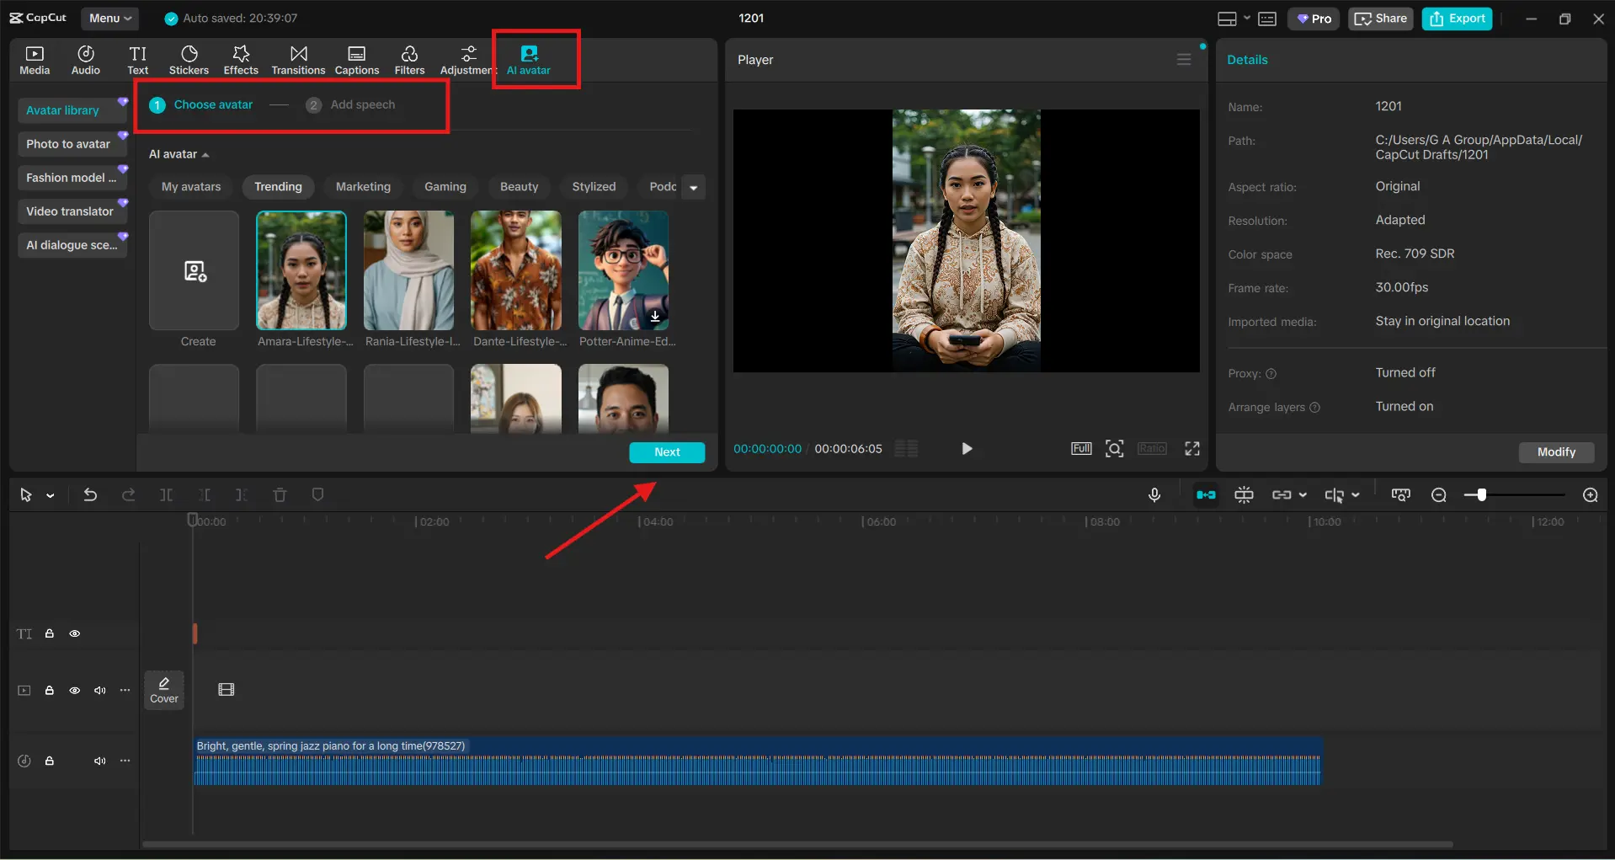Viewport: 1615px width, 860px height.
Task: Lock the main video track
Action: point(50,690)
